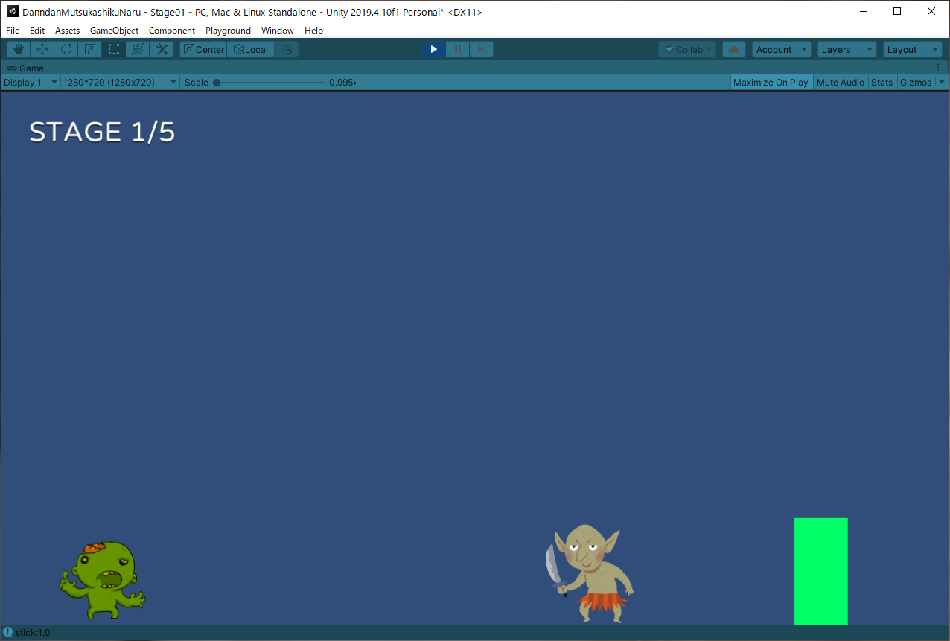Open the GameObject menu

pos(114,31)
